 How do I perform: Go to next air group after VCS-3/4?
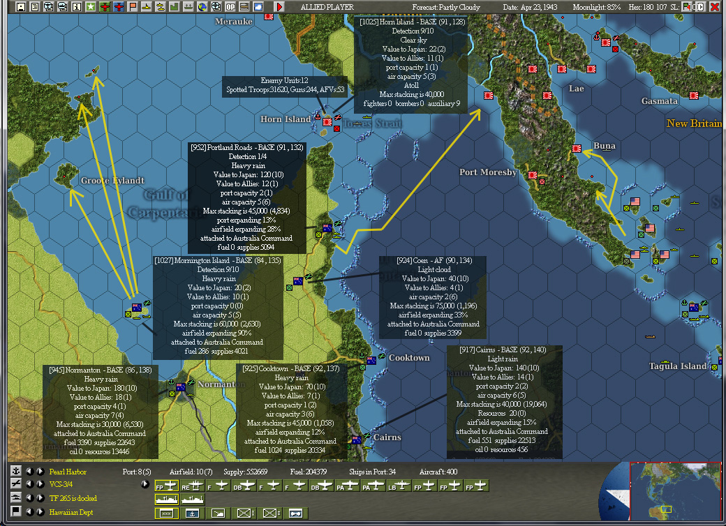coord(40,484)
